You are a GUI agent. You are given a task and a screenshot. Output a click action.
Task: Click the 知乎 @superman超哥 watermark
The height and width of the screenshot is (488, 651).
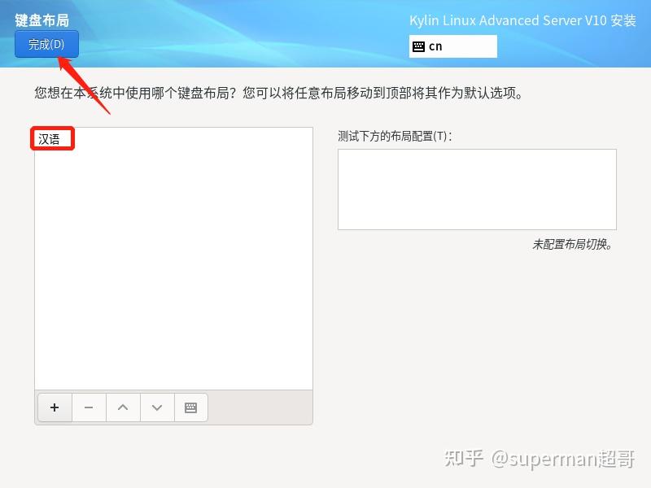tap(540, 459)
